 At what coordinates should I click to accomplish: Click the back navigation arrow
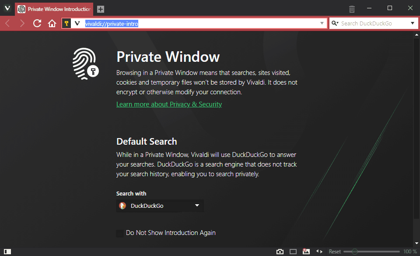[7, 23]
